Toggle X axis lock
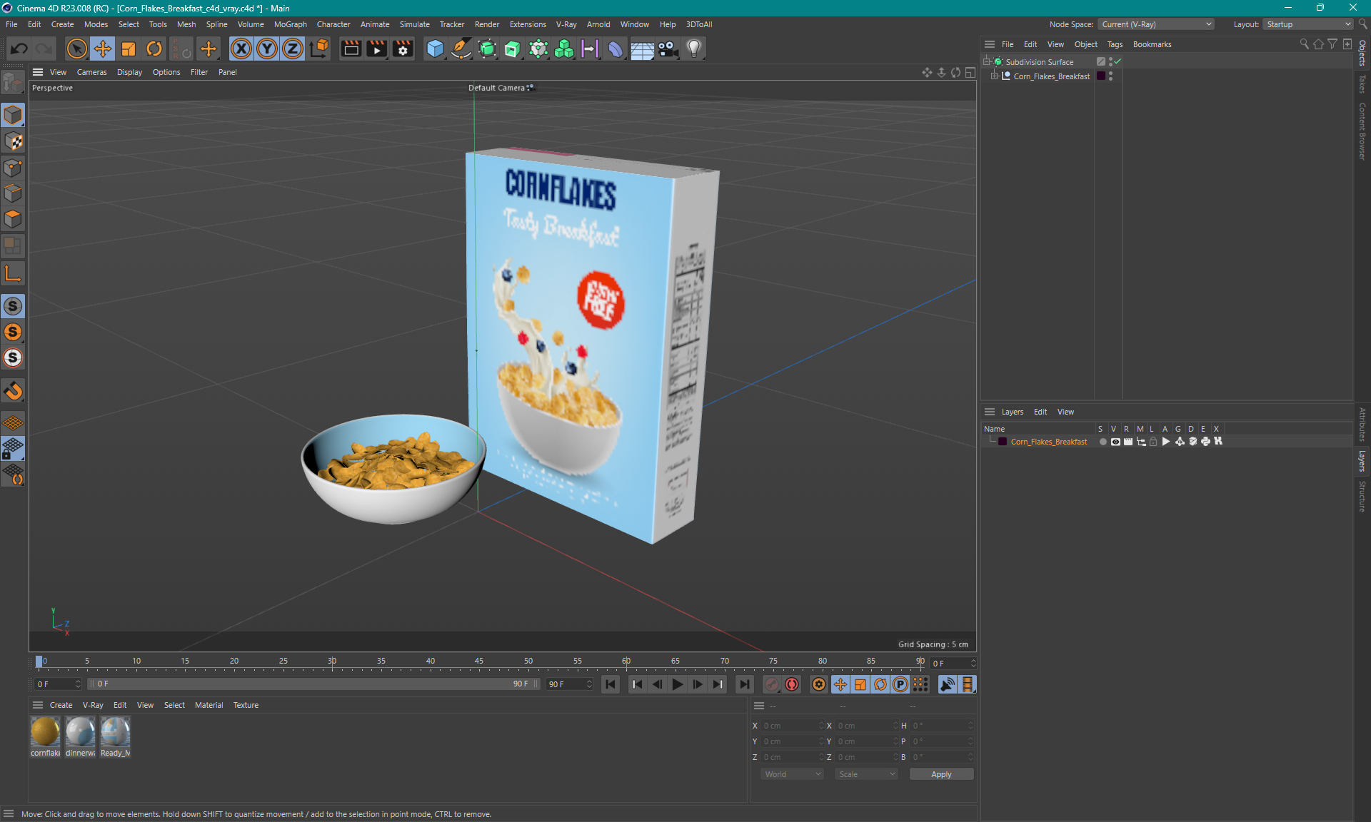Screen dimensions: 1371x822 click(241, 49)
